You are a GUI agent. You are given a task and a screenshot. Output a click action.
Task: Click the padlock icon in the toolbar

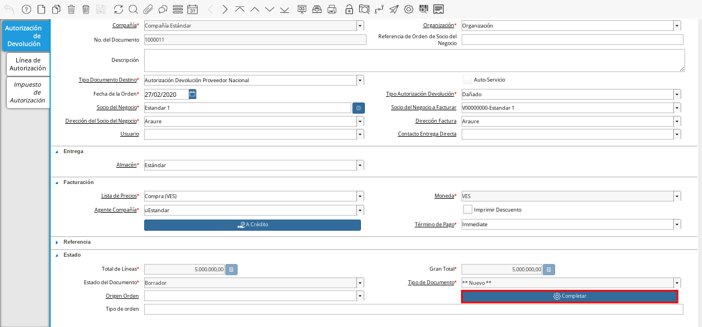[350, 9]
